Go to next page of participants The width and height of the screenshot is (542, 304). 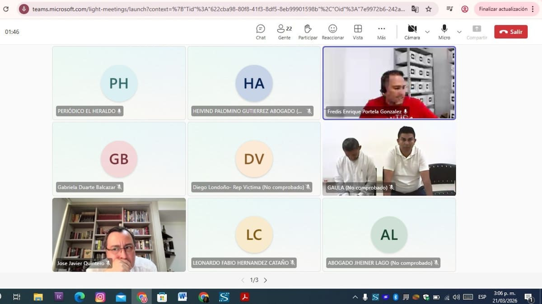click(x=266, y=280)
